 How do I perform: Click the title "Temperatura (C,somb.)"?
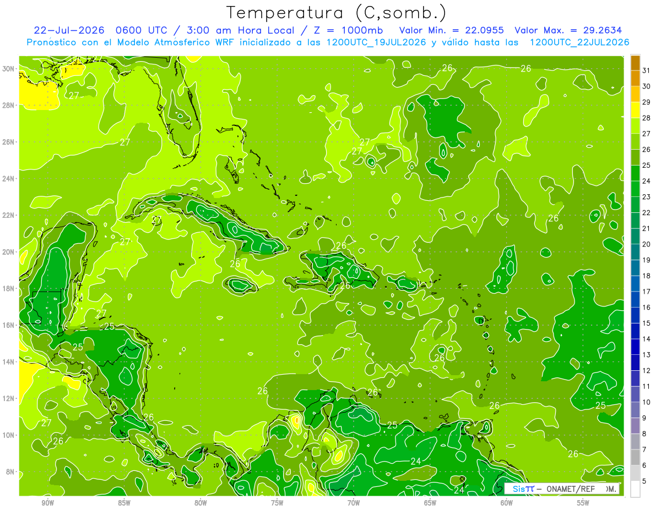pos(337,13)
